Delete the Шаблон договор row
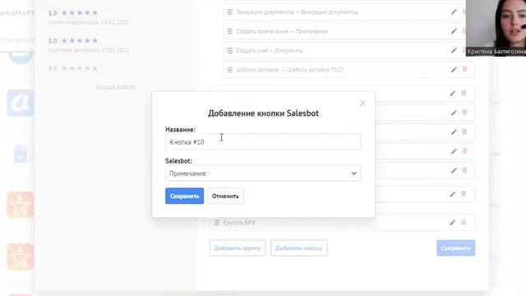This screenshot has width=526, height=296. [464, 69]
